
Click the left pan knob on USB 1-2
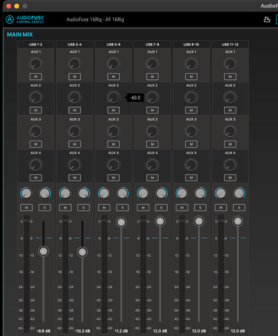pyautogui.click(x=26, y=193)
